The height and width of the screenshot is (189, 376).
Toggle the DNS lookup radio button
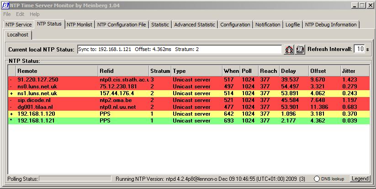317,179
